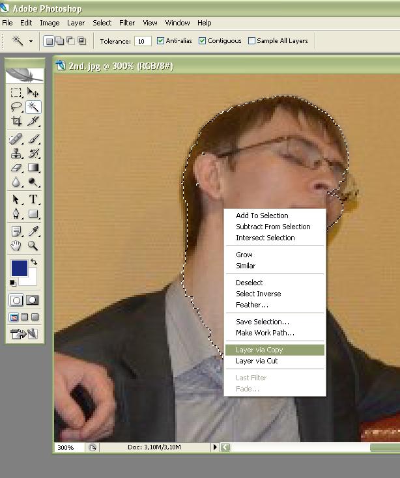The width and height of the screenshot is (400, 478).
Task: Select the Slice tool
Action: 33,121
